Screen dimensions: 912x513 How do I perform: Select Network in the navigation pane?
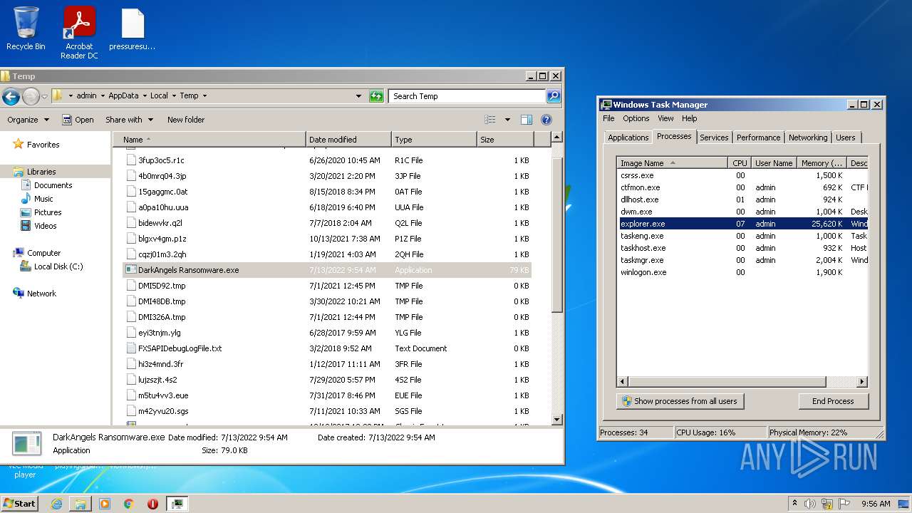pyautogui.click(x=41, y=294)
